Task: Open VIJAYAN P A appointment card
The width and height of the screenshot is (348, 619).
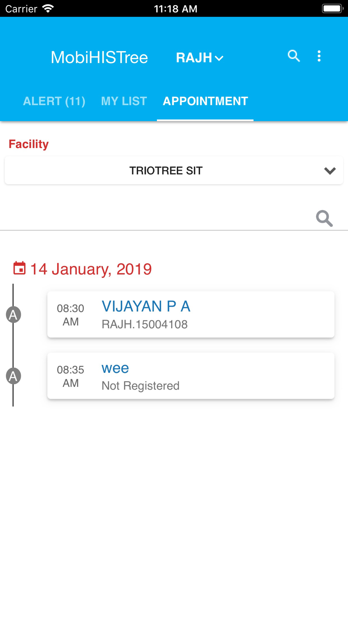Action: (x=191, y=314)
